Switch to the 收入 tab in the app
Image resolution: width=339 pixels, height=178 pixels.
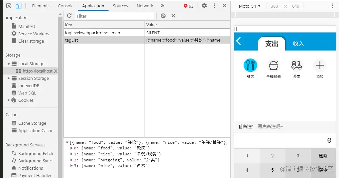[298, 44]
